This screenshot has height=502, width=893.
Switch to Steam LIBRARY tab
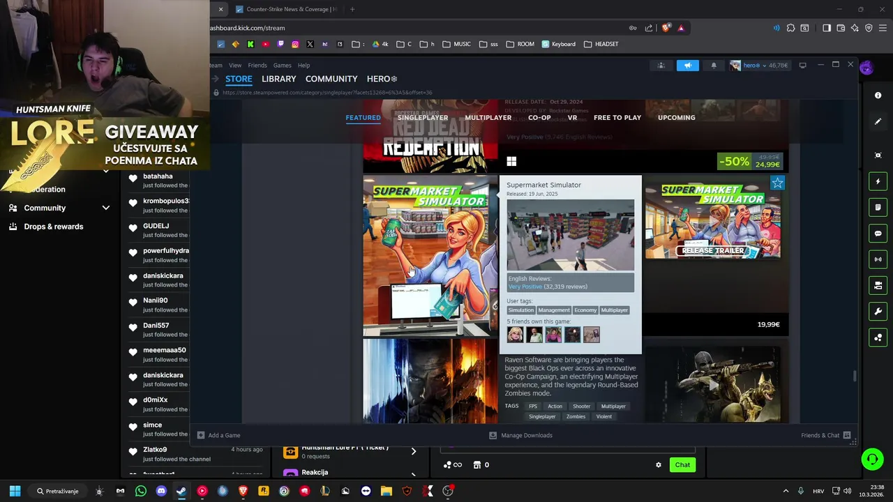pyautogui.click(x=278, y=79)
